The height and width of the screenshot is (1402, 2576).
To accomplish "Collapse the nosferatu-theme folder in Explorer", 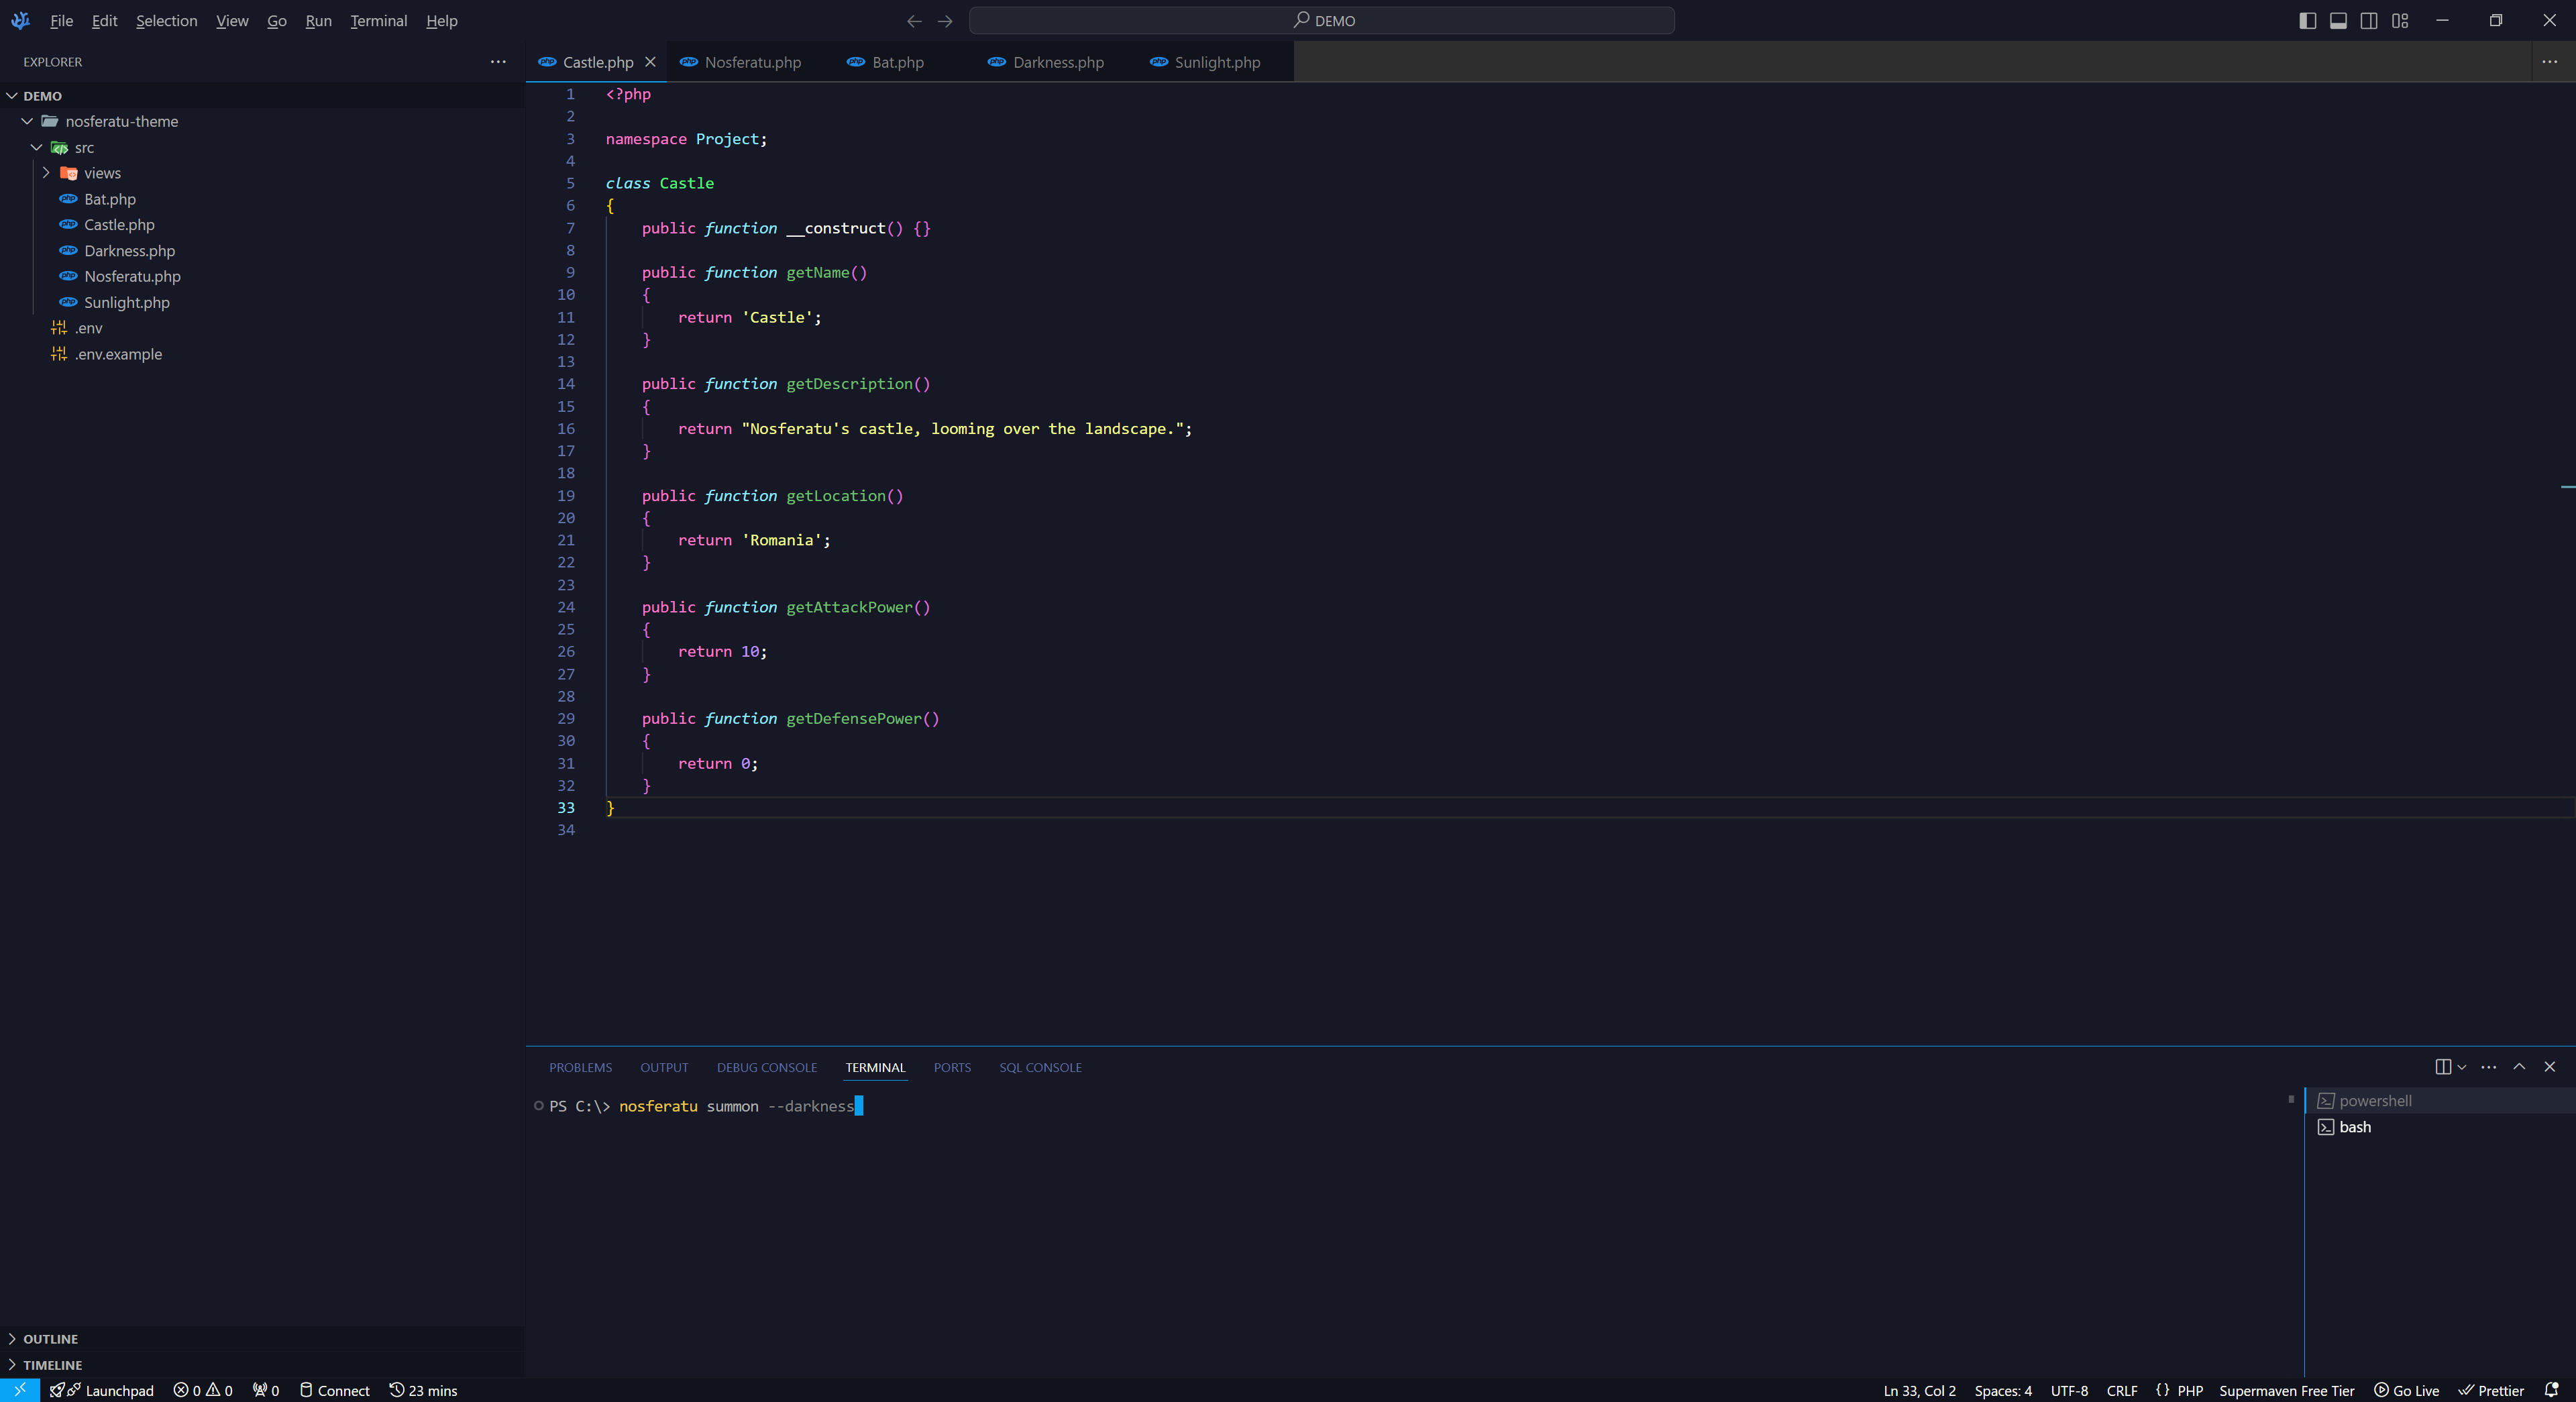I will click(x=26, y=121).
